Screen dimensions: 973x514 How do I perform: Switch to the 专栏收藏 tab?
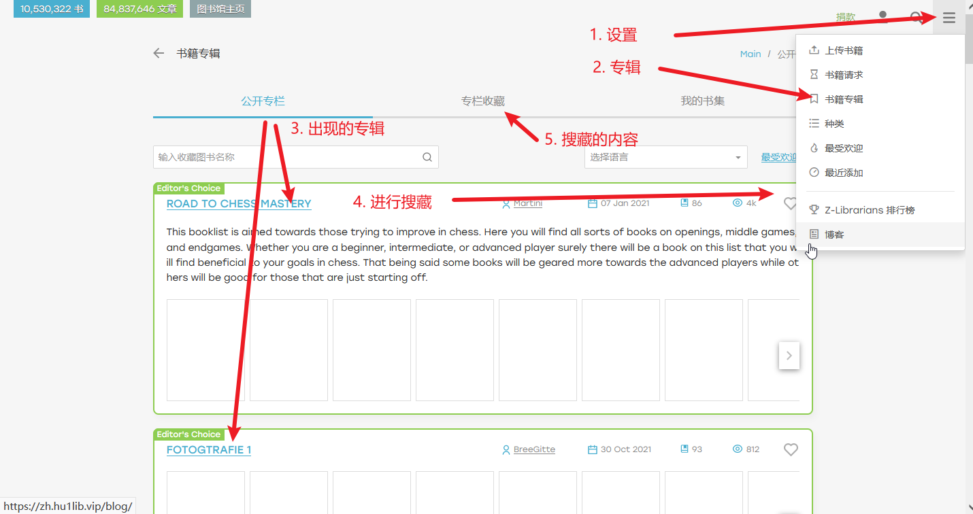(482, 101)
